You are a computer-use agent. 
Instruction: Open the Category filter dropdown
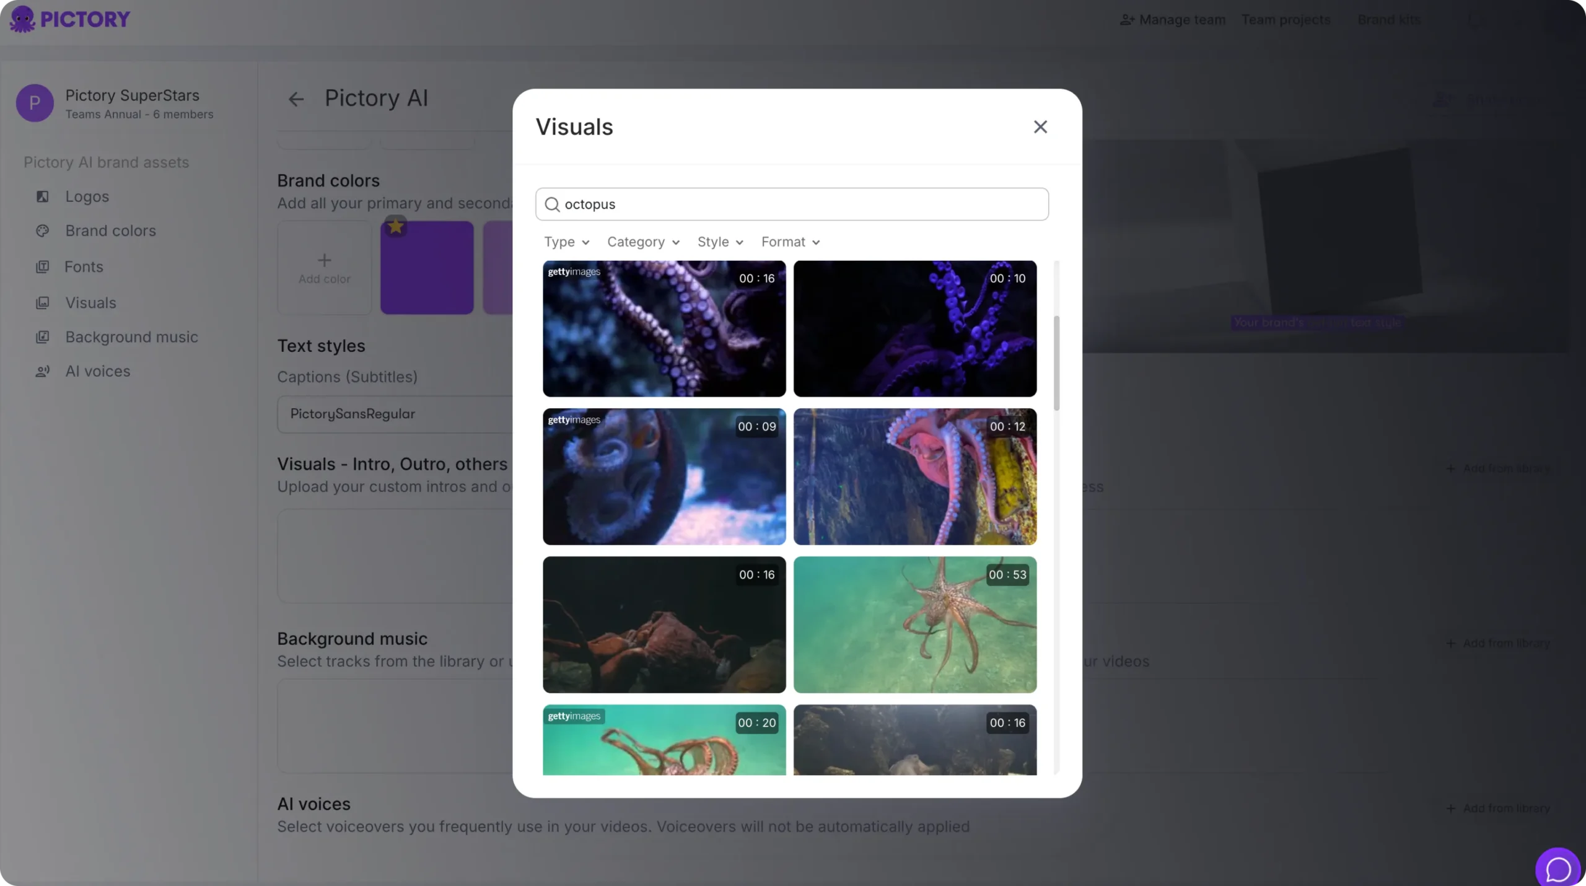click(643, 242)
